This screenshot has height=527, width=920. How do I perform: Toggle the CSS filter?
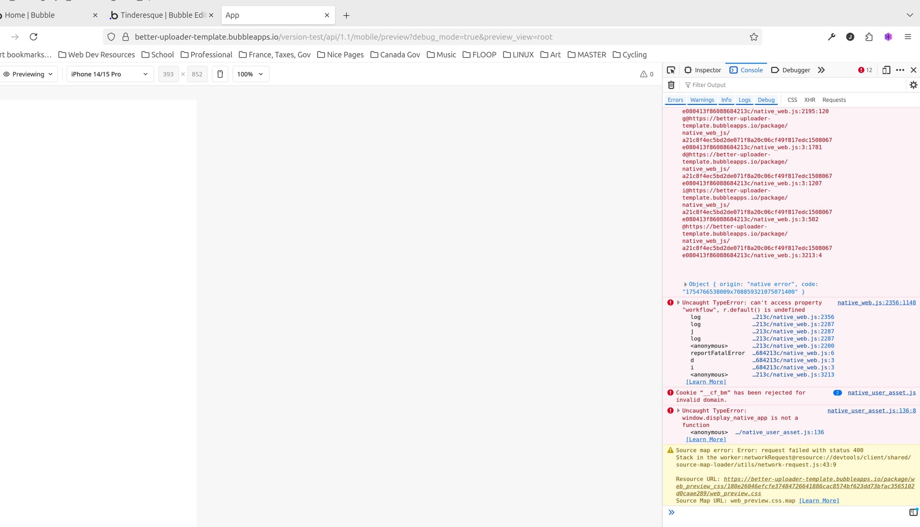792,100
